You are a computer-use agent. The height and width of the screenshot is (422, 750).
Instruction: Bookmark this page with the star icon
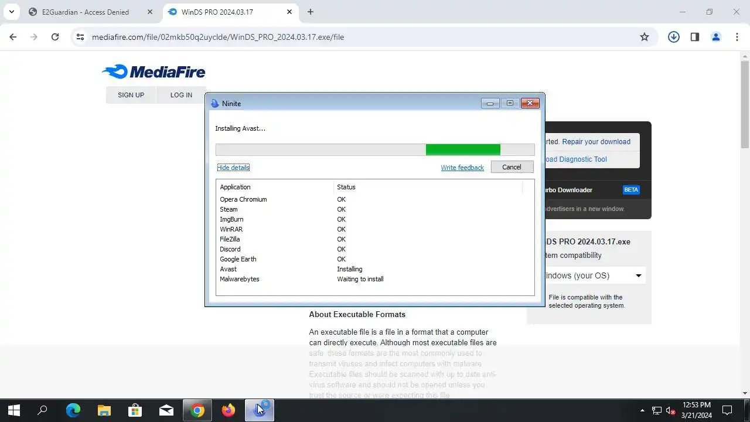pyautogui.click(x=645, y=37)
